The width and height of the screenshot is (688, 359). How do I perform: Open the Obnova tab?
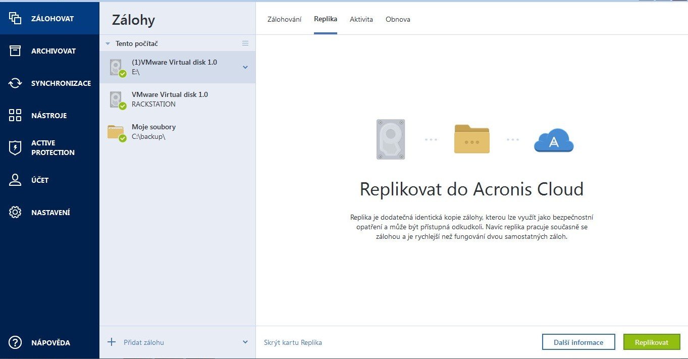[x=398, y=19]
